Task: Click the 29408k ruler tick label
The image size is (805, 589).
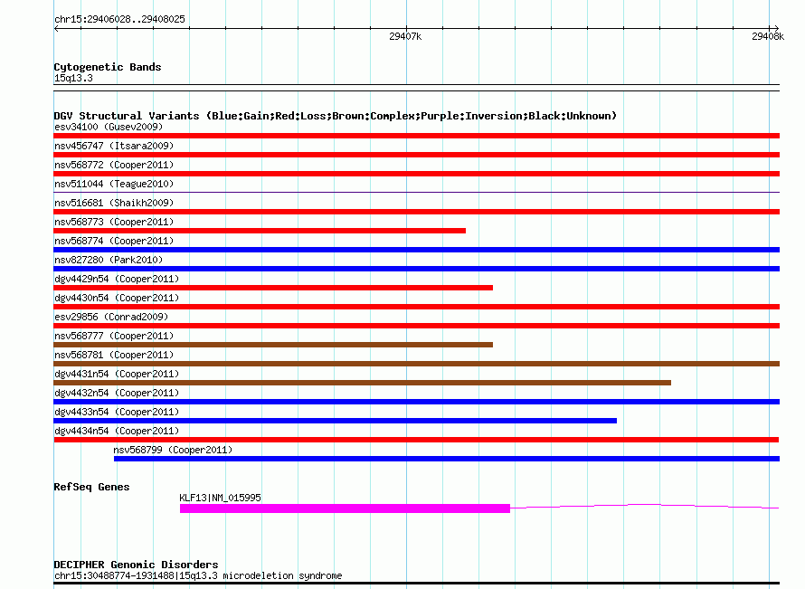Action: 768,36
